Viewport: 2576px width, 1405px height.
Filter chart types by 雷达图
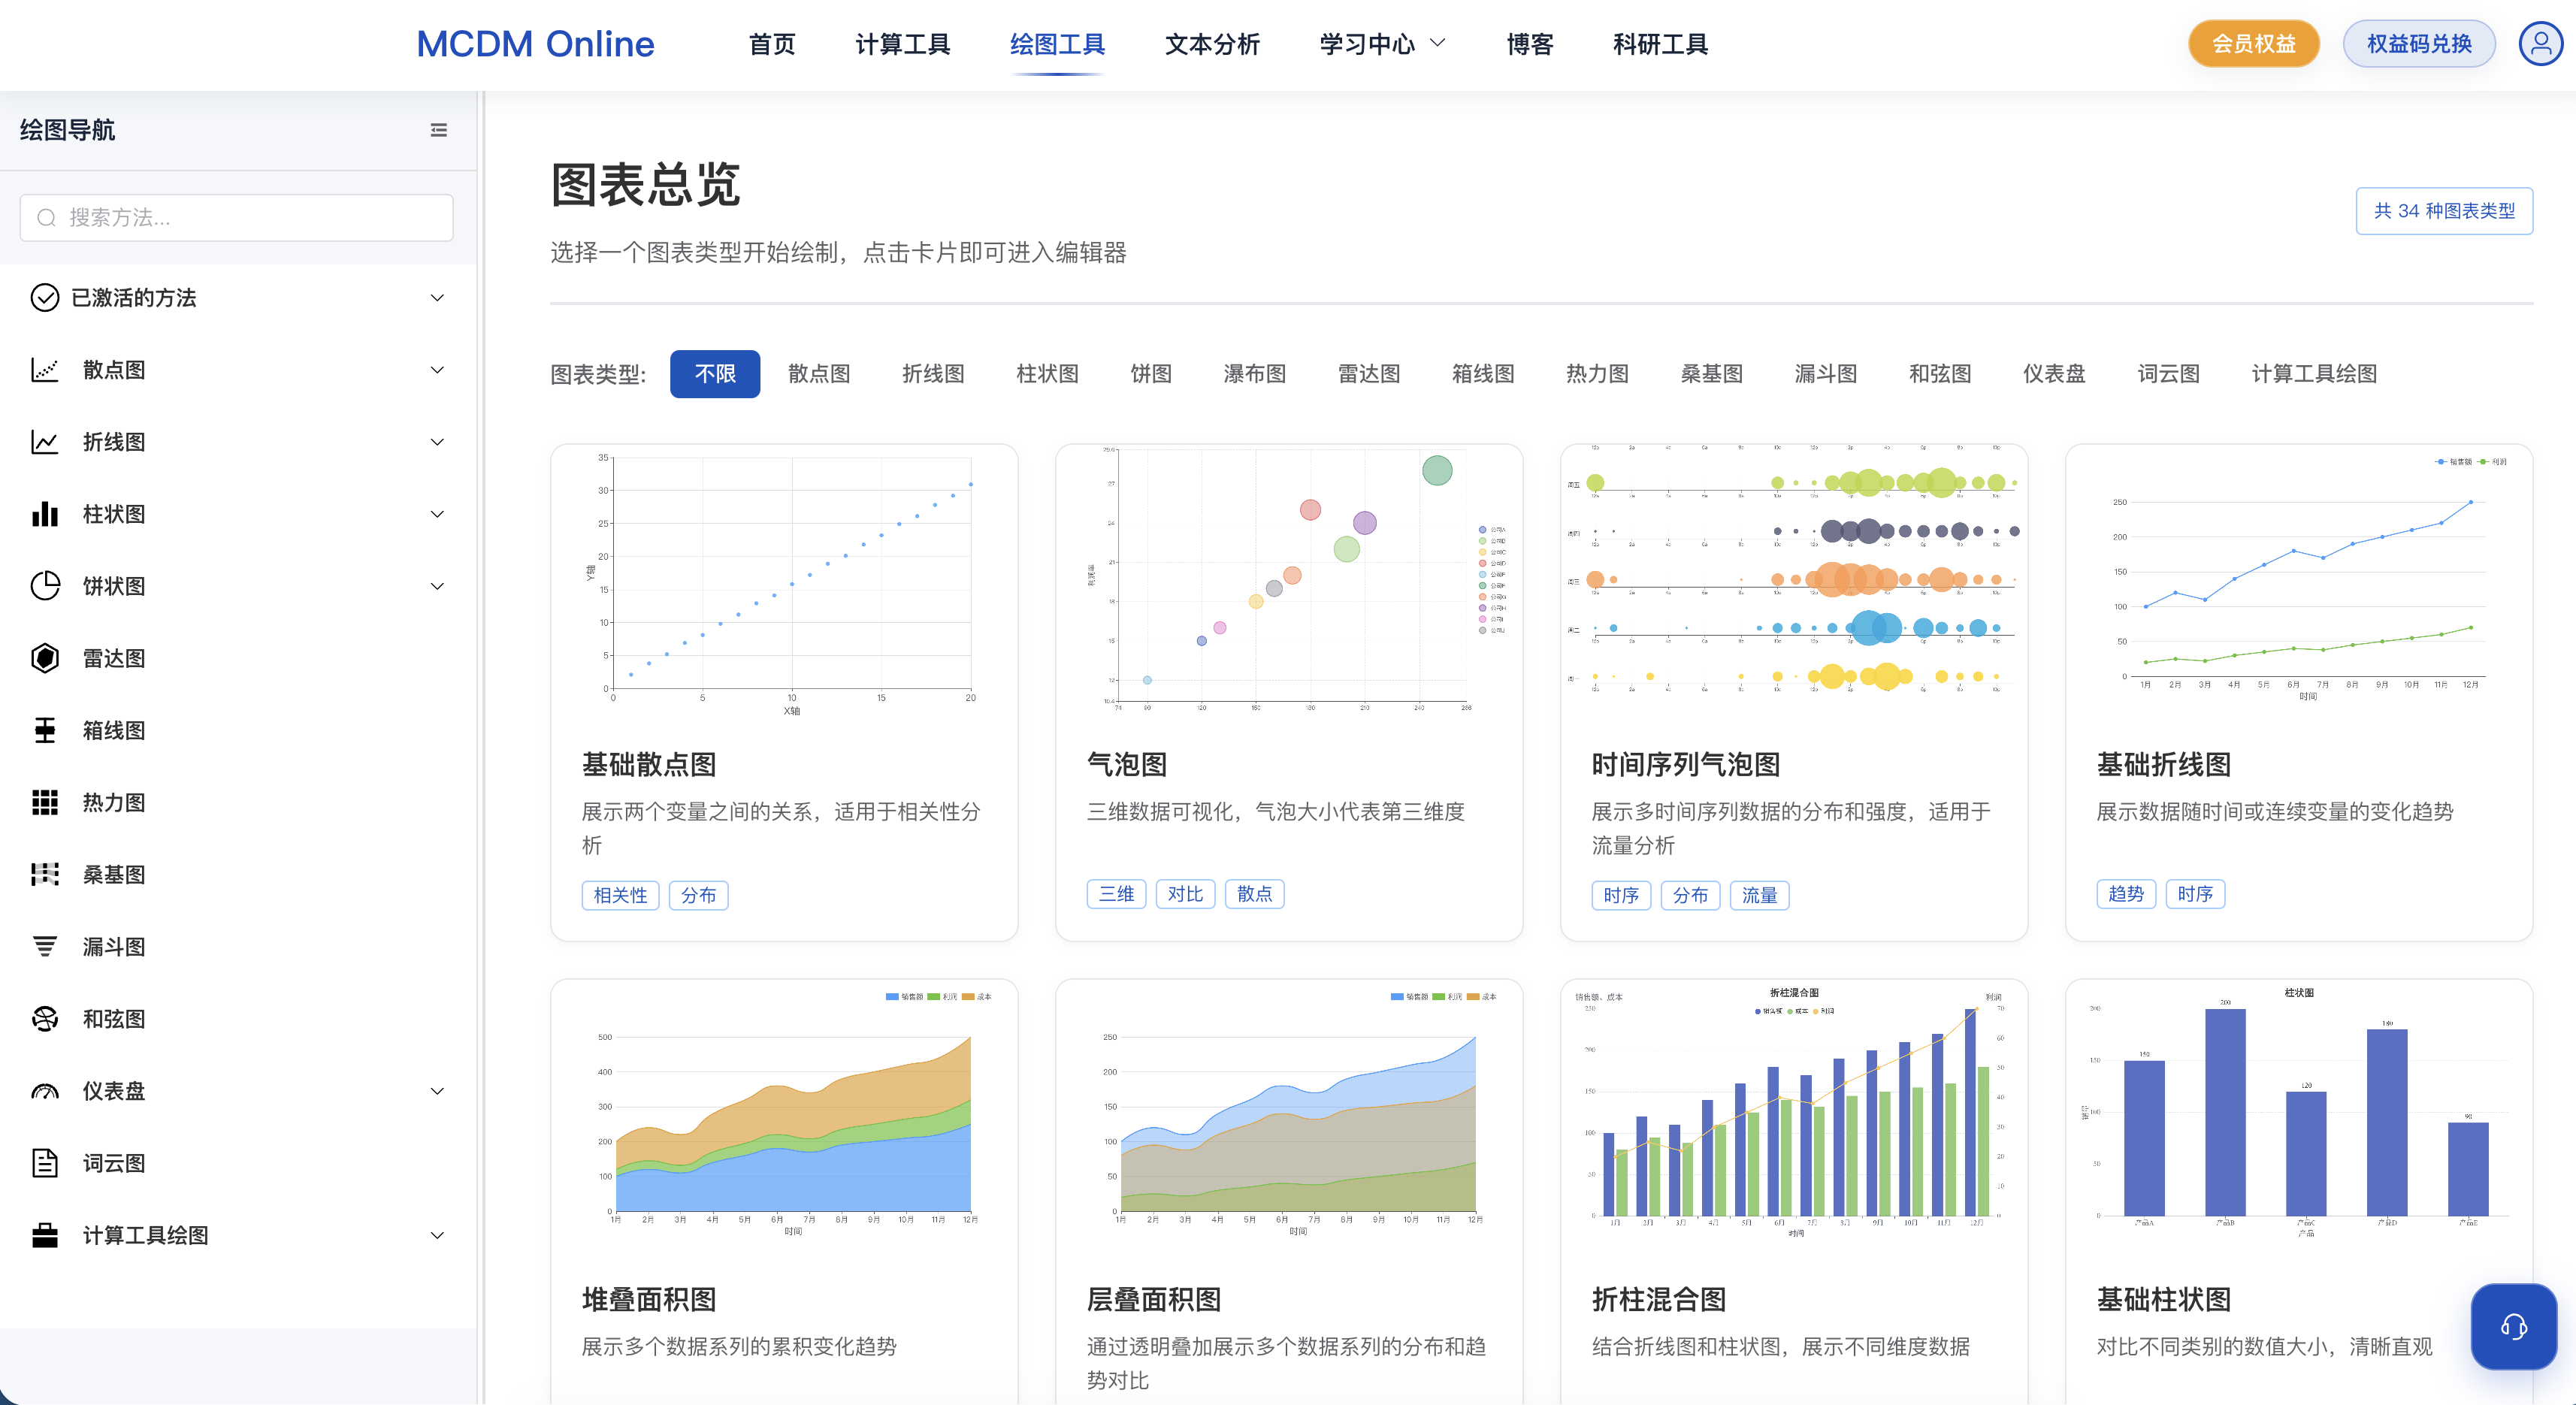point(1369,374)
